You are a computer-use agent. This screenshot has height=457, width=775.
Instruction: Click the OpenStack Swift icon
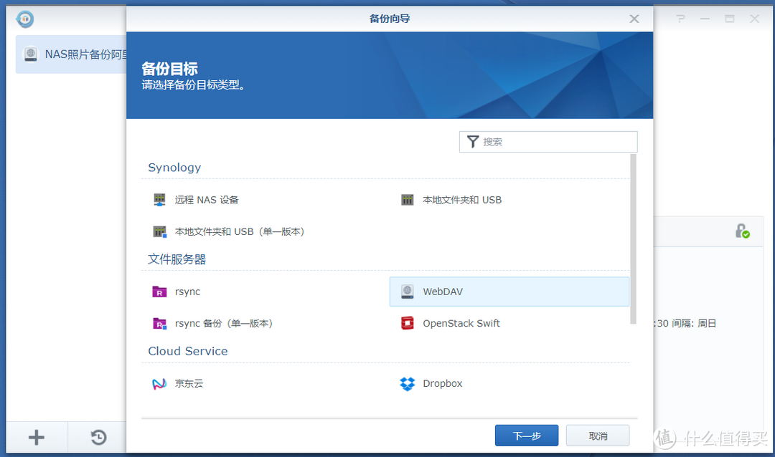point(408,323)
